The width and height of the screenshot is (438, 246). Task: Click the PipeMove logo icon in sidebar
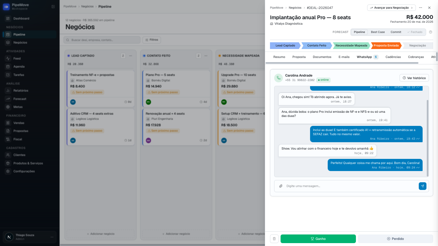(6, 7)
